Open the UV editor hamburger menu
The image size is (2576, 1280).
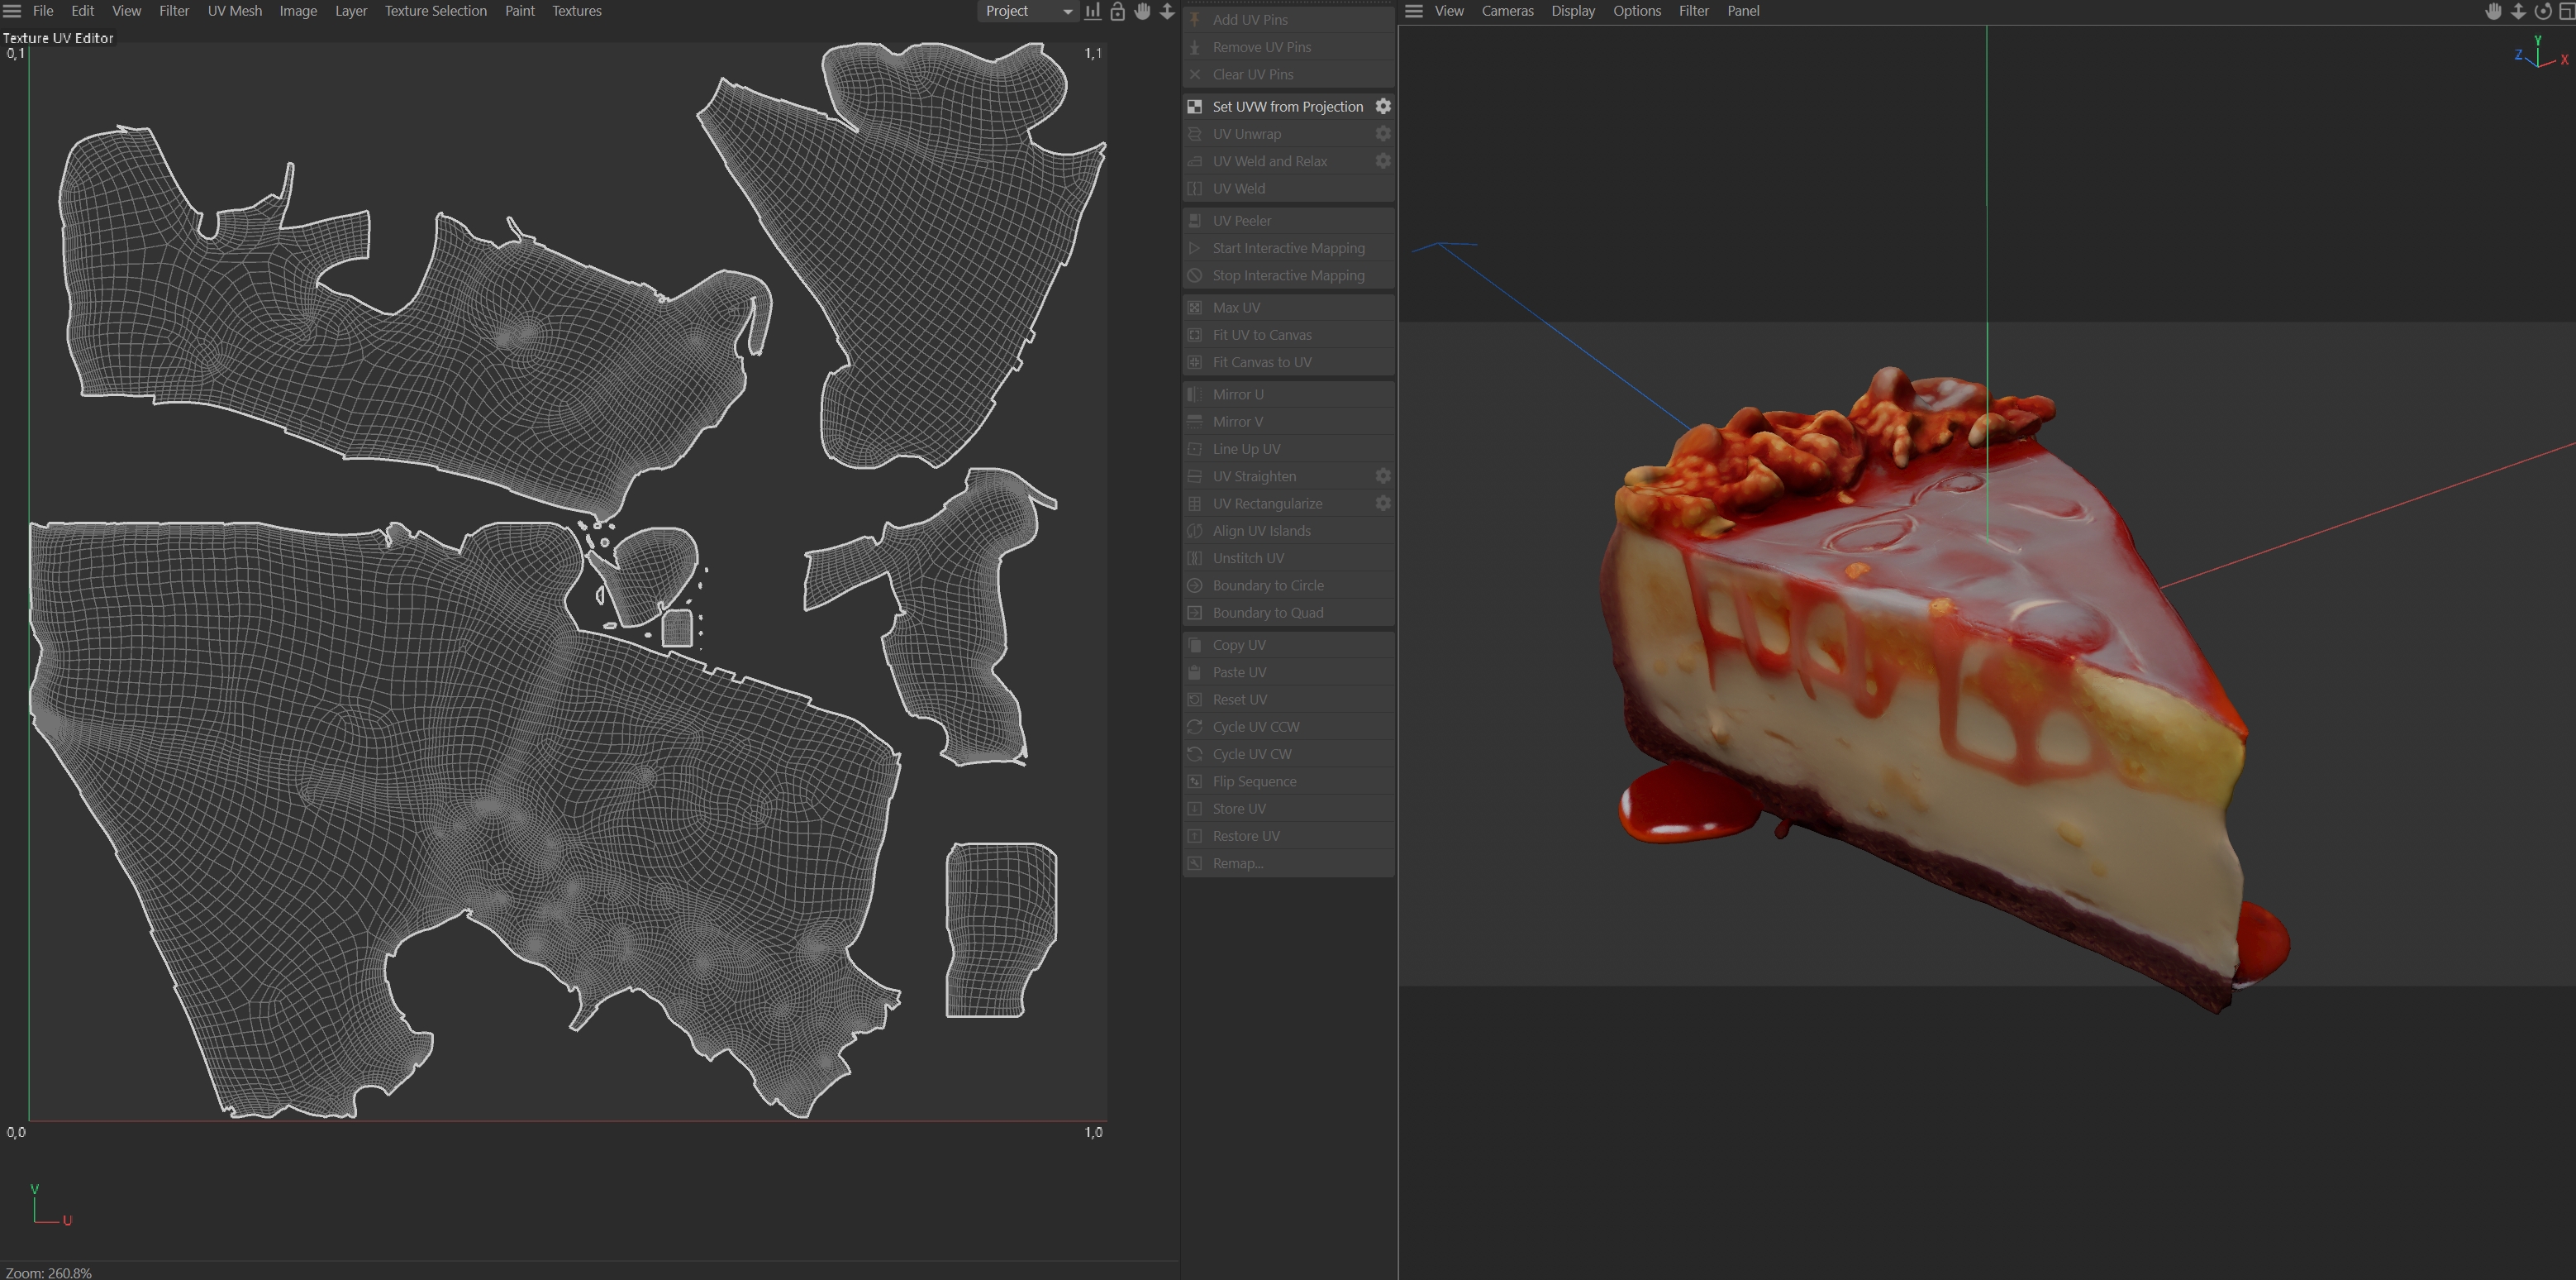12,11
